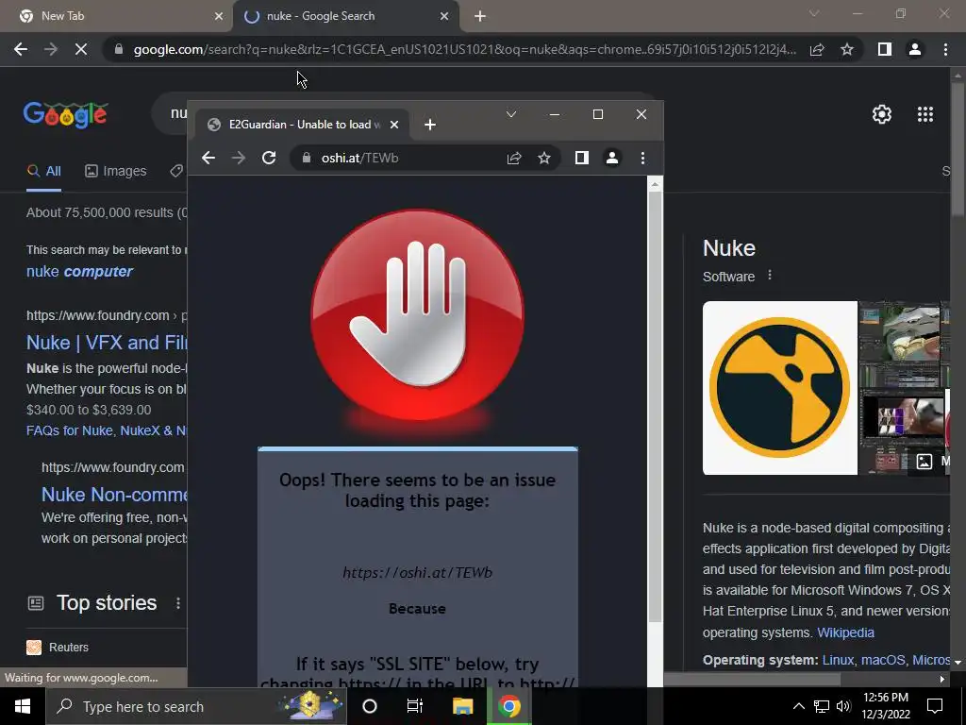Viewport: 966px width, 725px height.
Task: Open the volume control in the system tray
Action: pyautogui.click(x=843, y=706)
